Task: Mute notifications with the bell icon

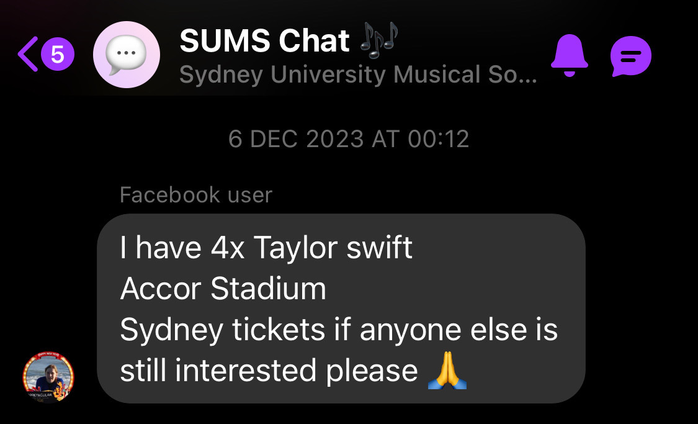Action: (x=569, y=56)
